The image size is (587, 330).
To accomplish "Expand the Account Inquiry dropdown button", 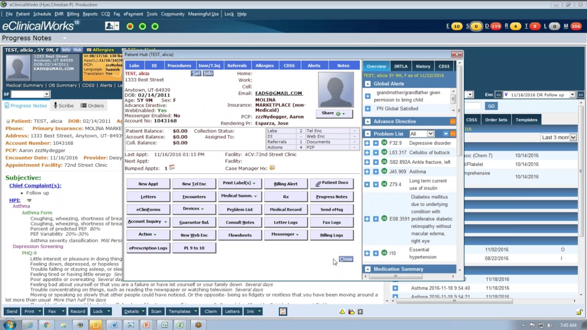I will [x=148, y=222].
